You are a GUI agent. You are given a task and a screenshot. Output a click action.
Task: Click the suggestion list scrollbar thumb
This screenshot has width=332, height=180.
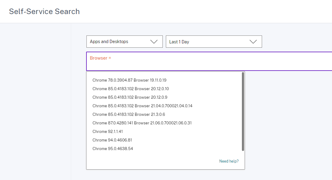point(243,112)
